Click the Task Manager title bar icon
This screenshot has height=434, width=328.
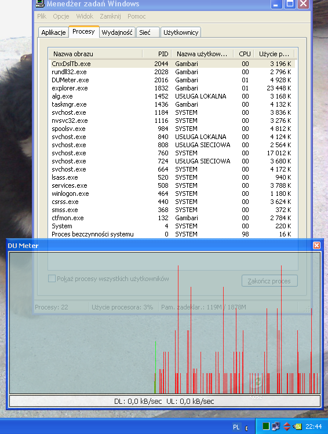(40, 3)
